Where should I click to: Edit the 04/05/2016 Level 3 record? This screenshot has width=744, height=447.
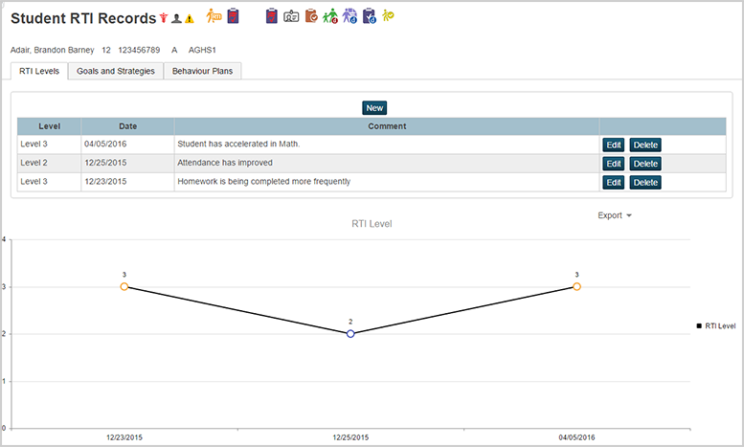(x=614, y=145)
